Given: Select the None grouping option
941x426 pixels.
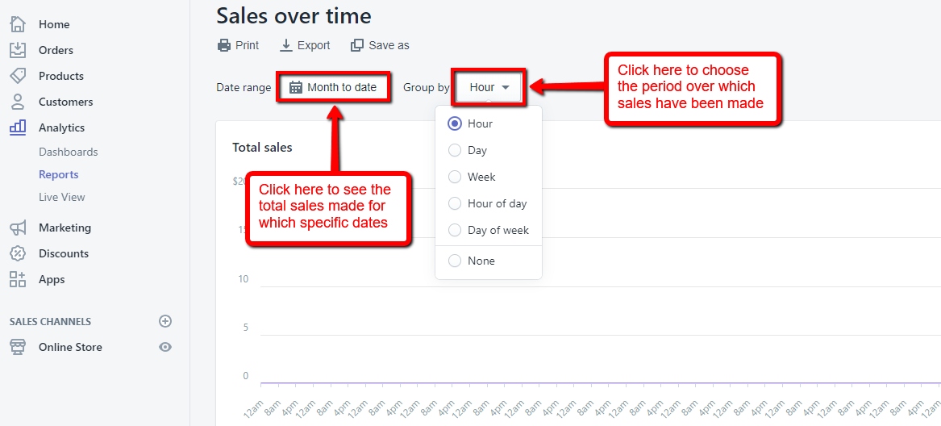Looking at the screenshot, I should (x=455, y=261).
